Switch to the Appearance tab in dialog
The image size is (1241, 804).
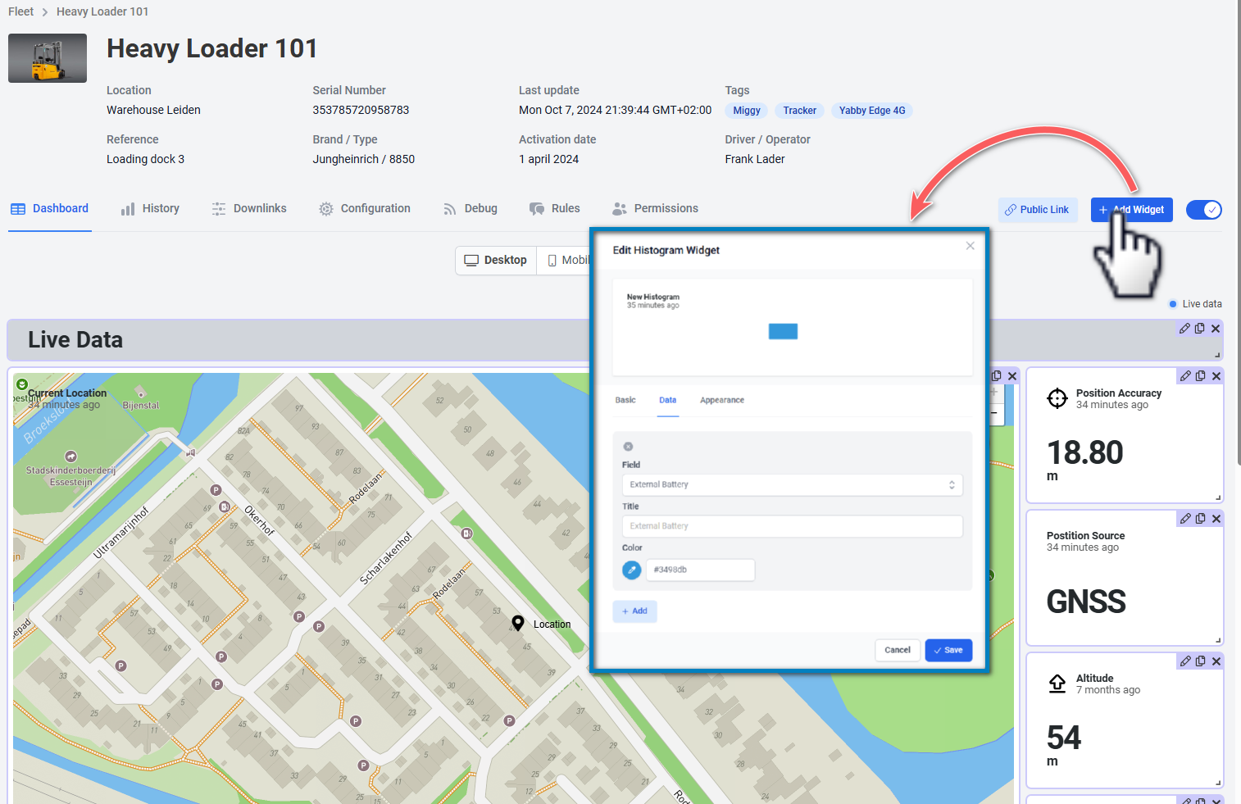click(x=722, y=400)
